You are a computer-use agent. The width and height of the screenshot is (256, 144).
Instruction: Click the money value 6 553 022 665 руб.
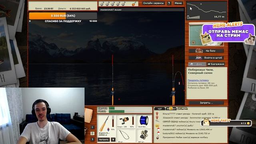point(80,8)
